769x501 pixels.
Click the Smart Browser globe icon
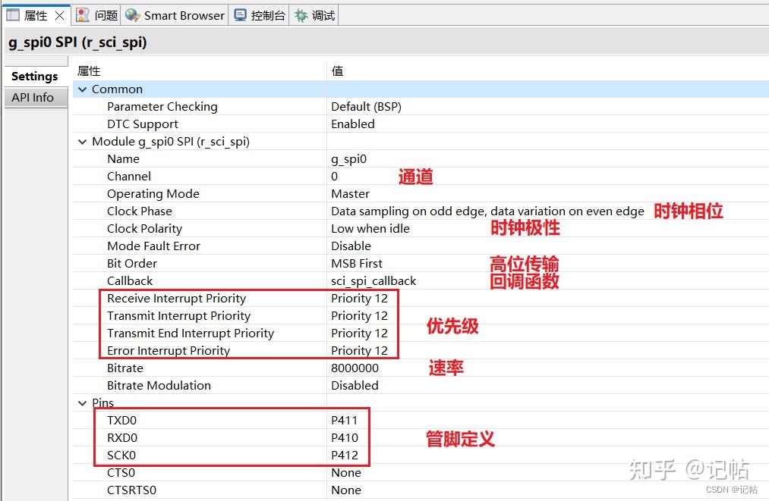(132, 15)
